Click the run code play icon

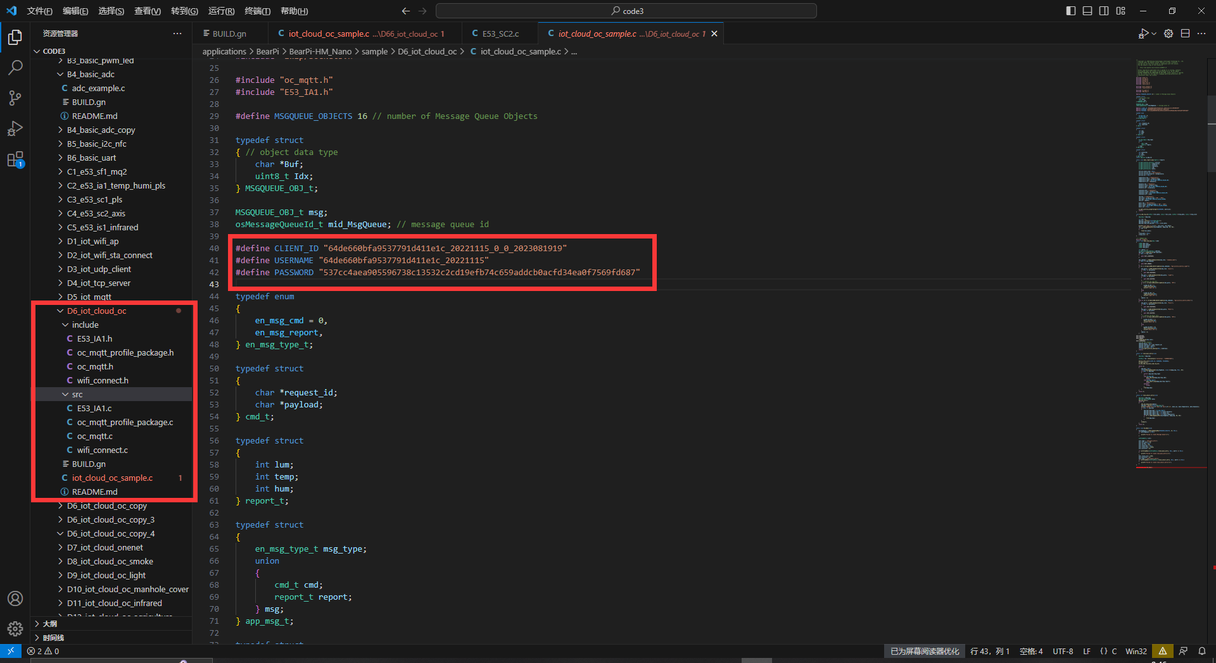click(1143, 34)
